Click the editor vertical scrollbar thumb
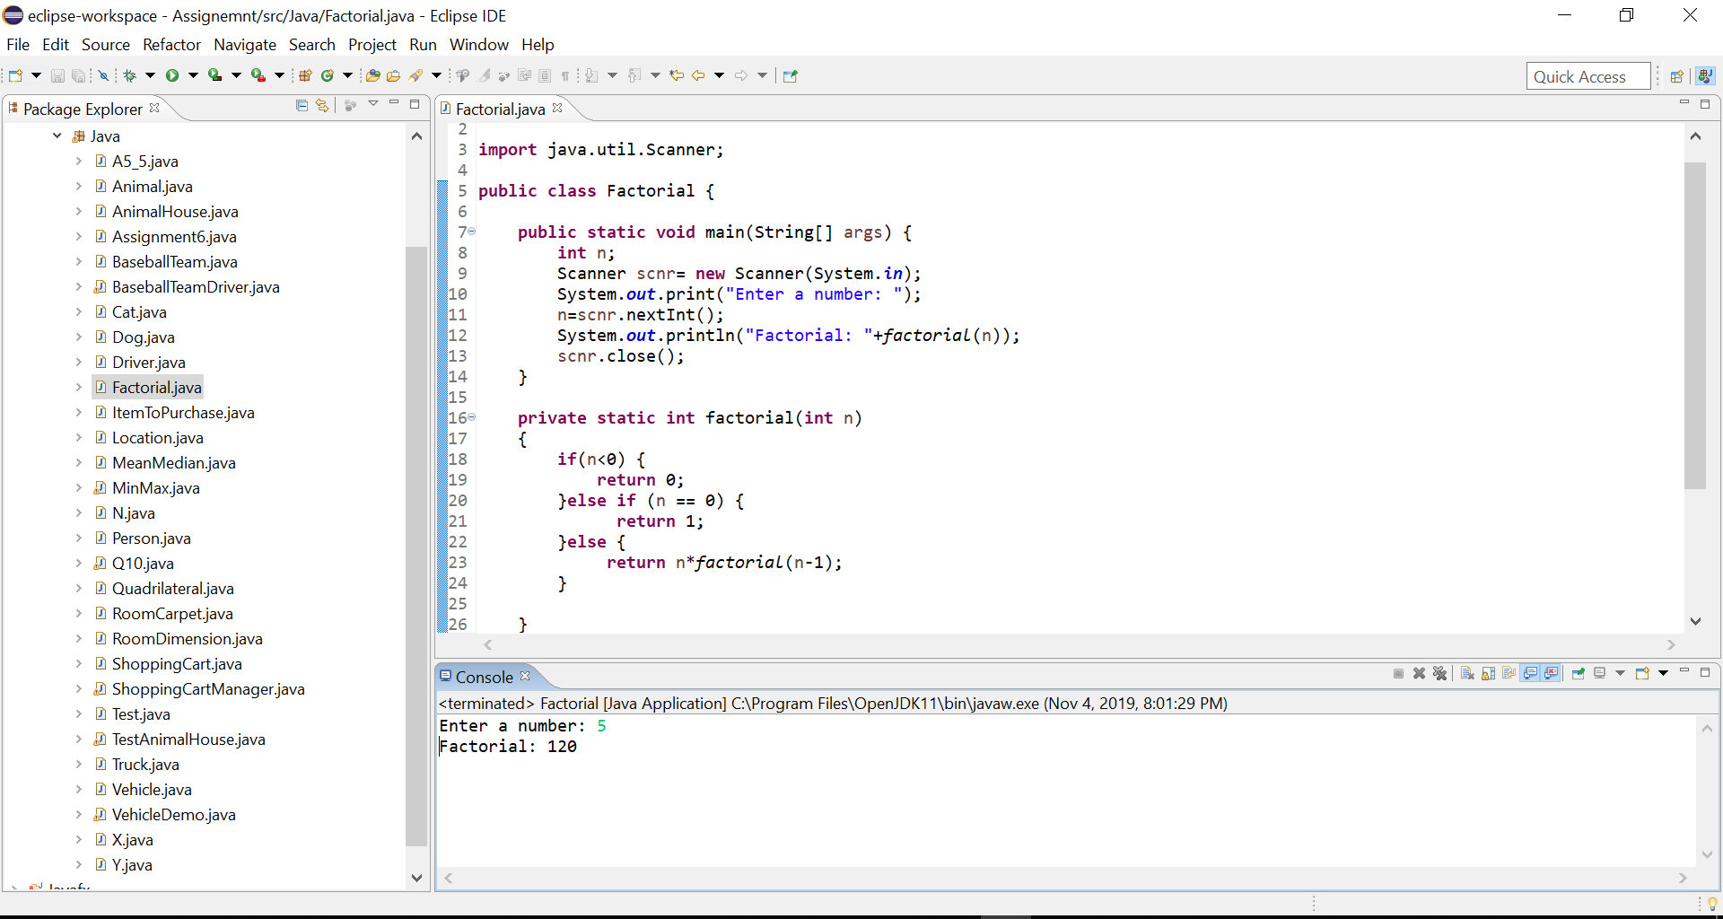Screen dimensions: 1723x919 [1695, 325]
